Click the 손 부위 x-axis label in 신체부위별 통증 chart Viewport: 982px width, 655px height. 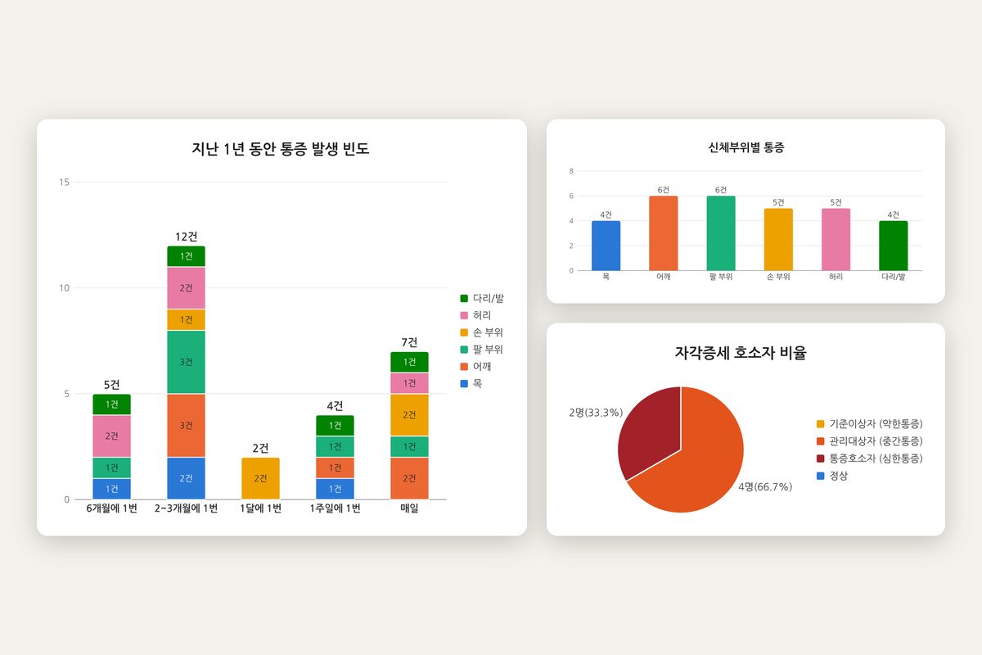point(778,277)
